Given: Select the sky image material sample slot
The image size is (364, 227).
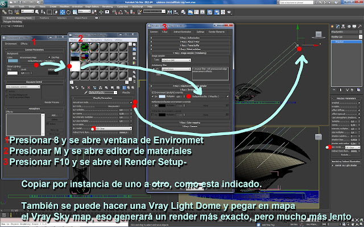Looking at the screenshot, I should pyautogui.click(x=75, y=56).
